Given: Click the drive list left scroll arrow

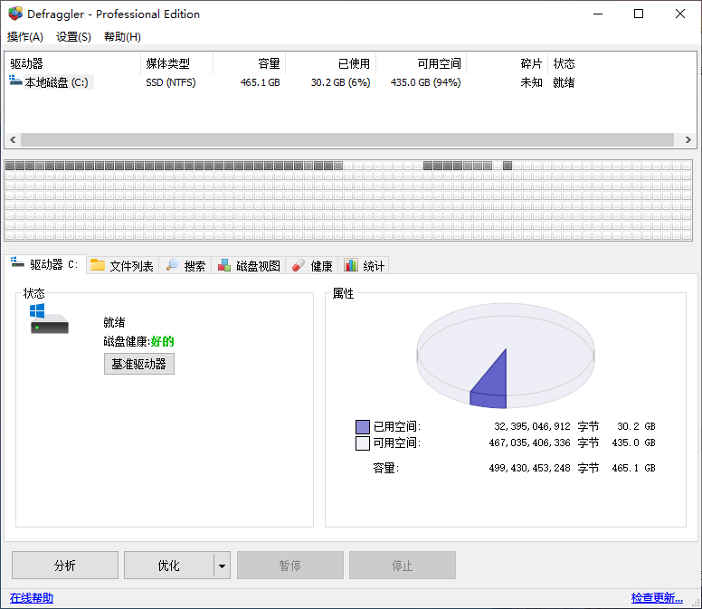Looking at the screenshot, I should (x=13, y=139).
